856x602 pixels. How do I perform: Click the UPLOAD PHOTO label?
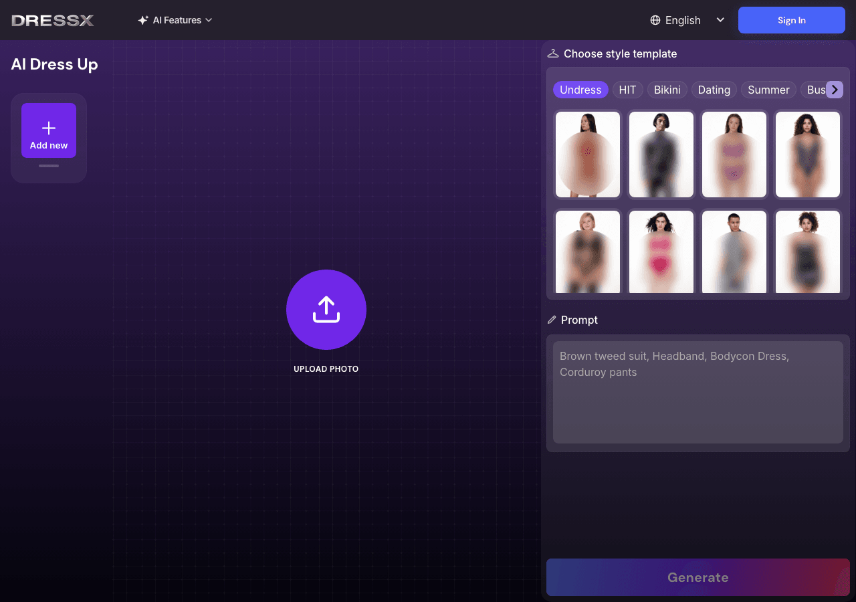coord(326,369)
